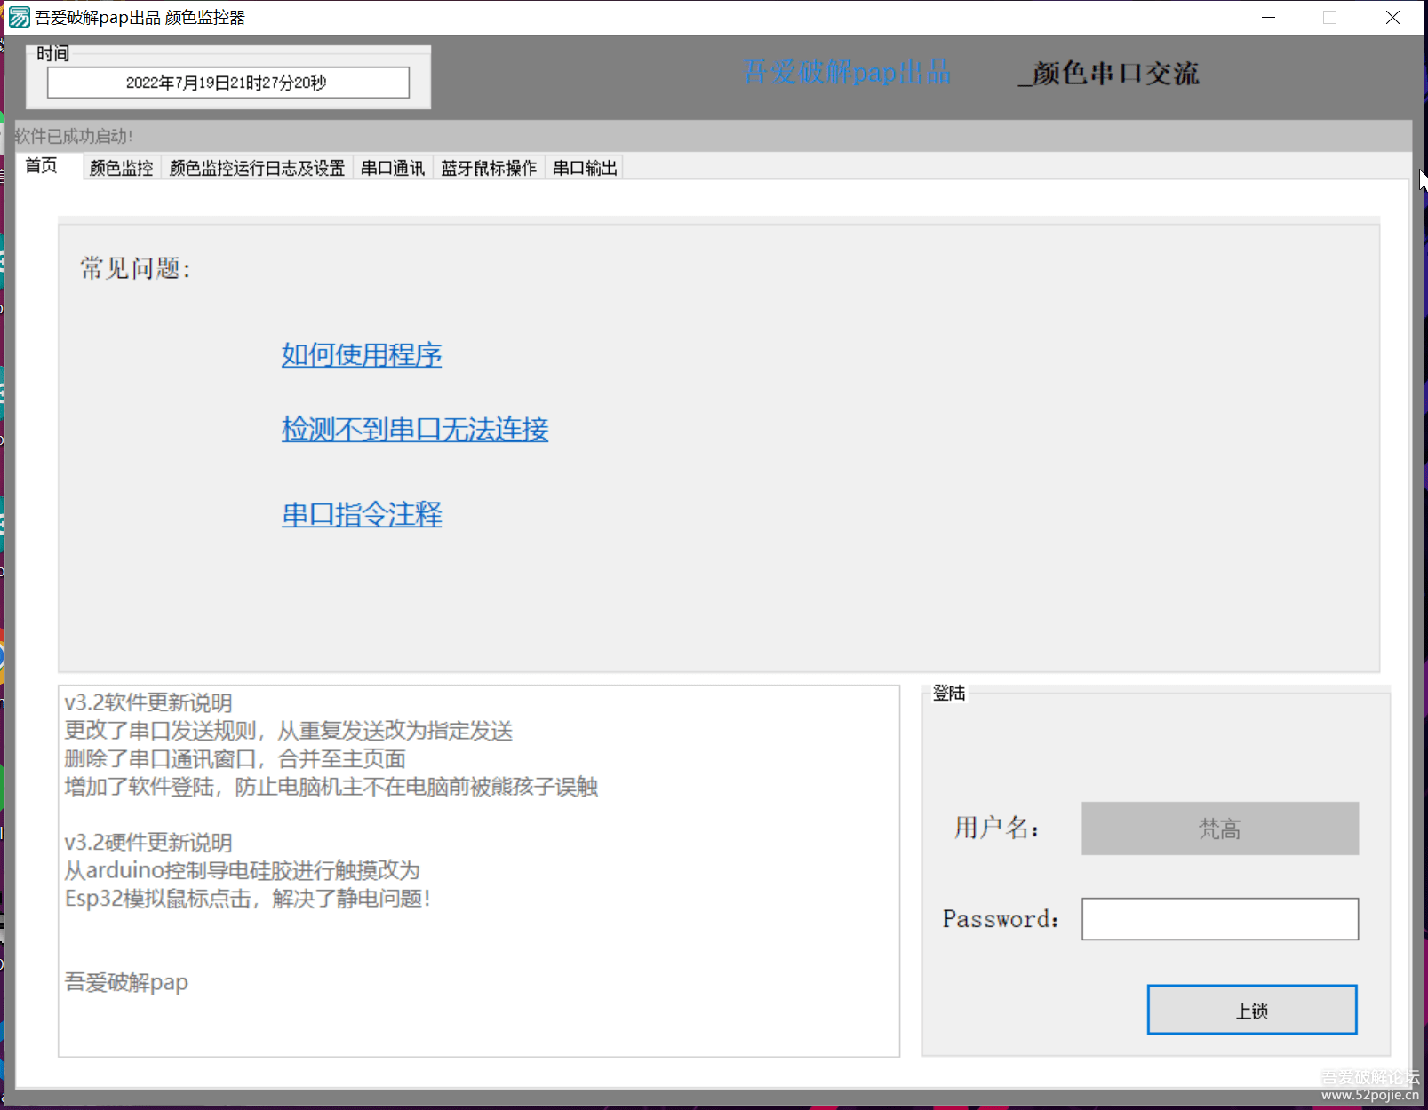Click the 吾爱破解pap signature in changelog
The width and height of the screenshot is (1428, 1110).
click(x=126, y=982)
